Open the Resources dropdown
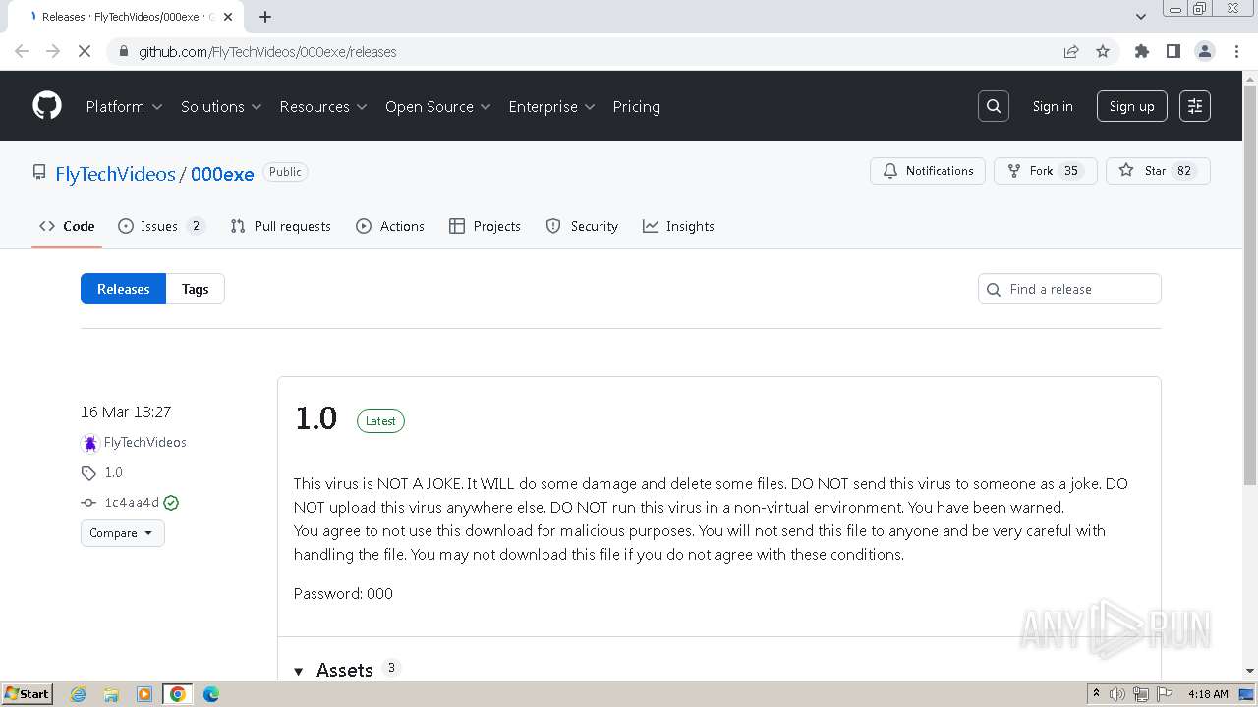Image resolution: width=1258 pixels, height=707 pixels. (x=323, y=106)
